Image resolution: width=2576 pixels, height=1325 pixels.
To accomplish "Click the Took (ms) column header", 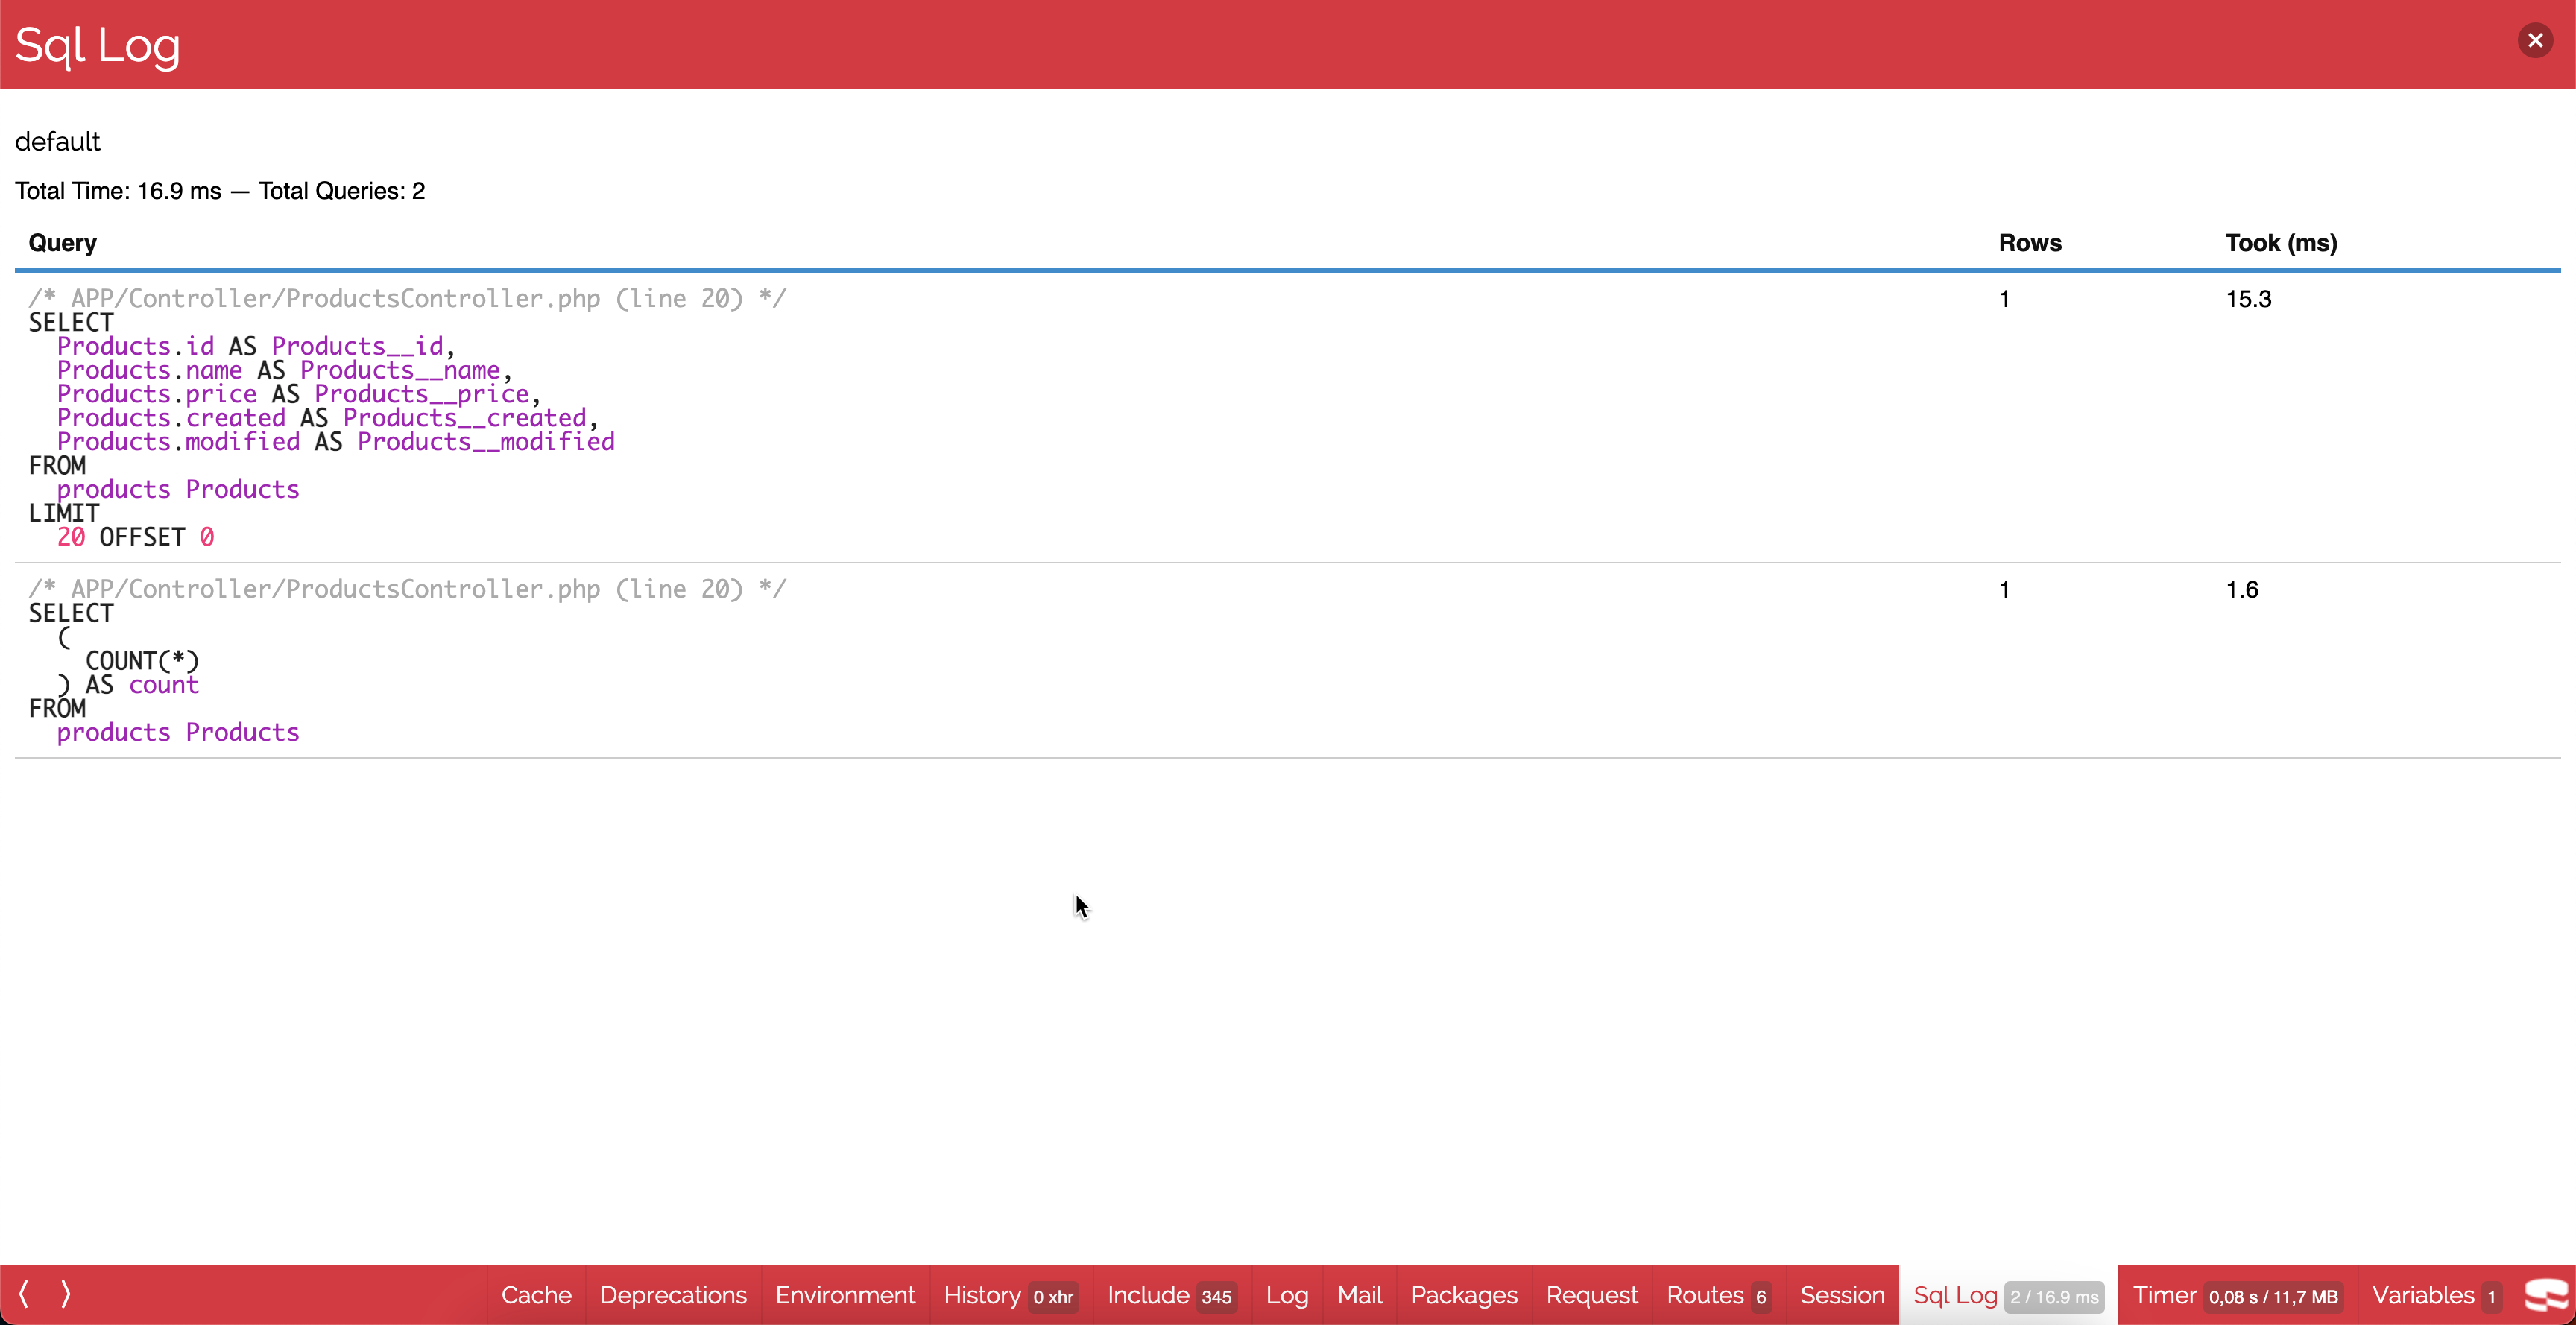I will click(x=2280, y=243).
